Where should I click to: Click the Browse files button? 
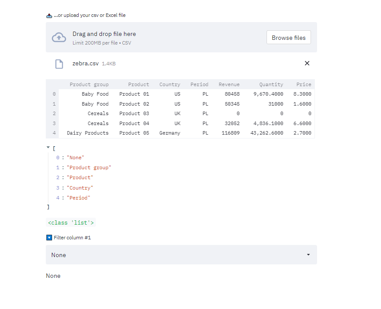point(289,38)
